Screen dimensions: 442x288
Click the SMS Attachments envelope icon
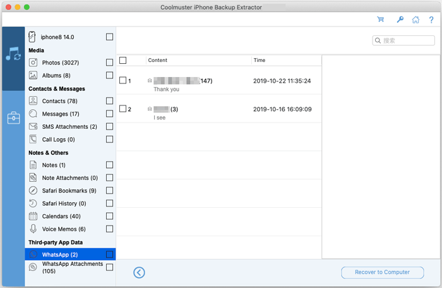(x=33, y=126)
